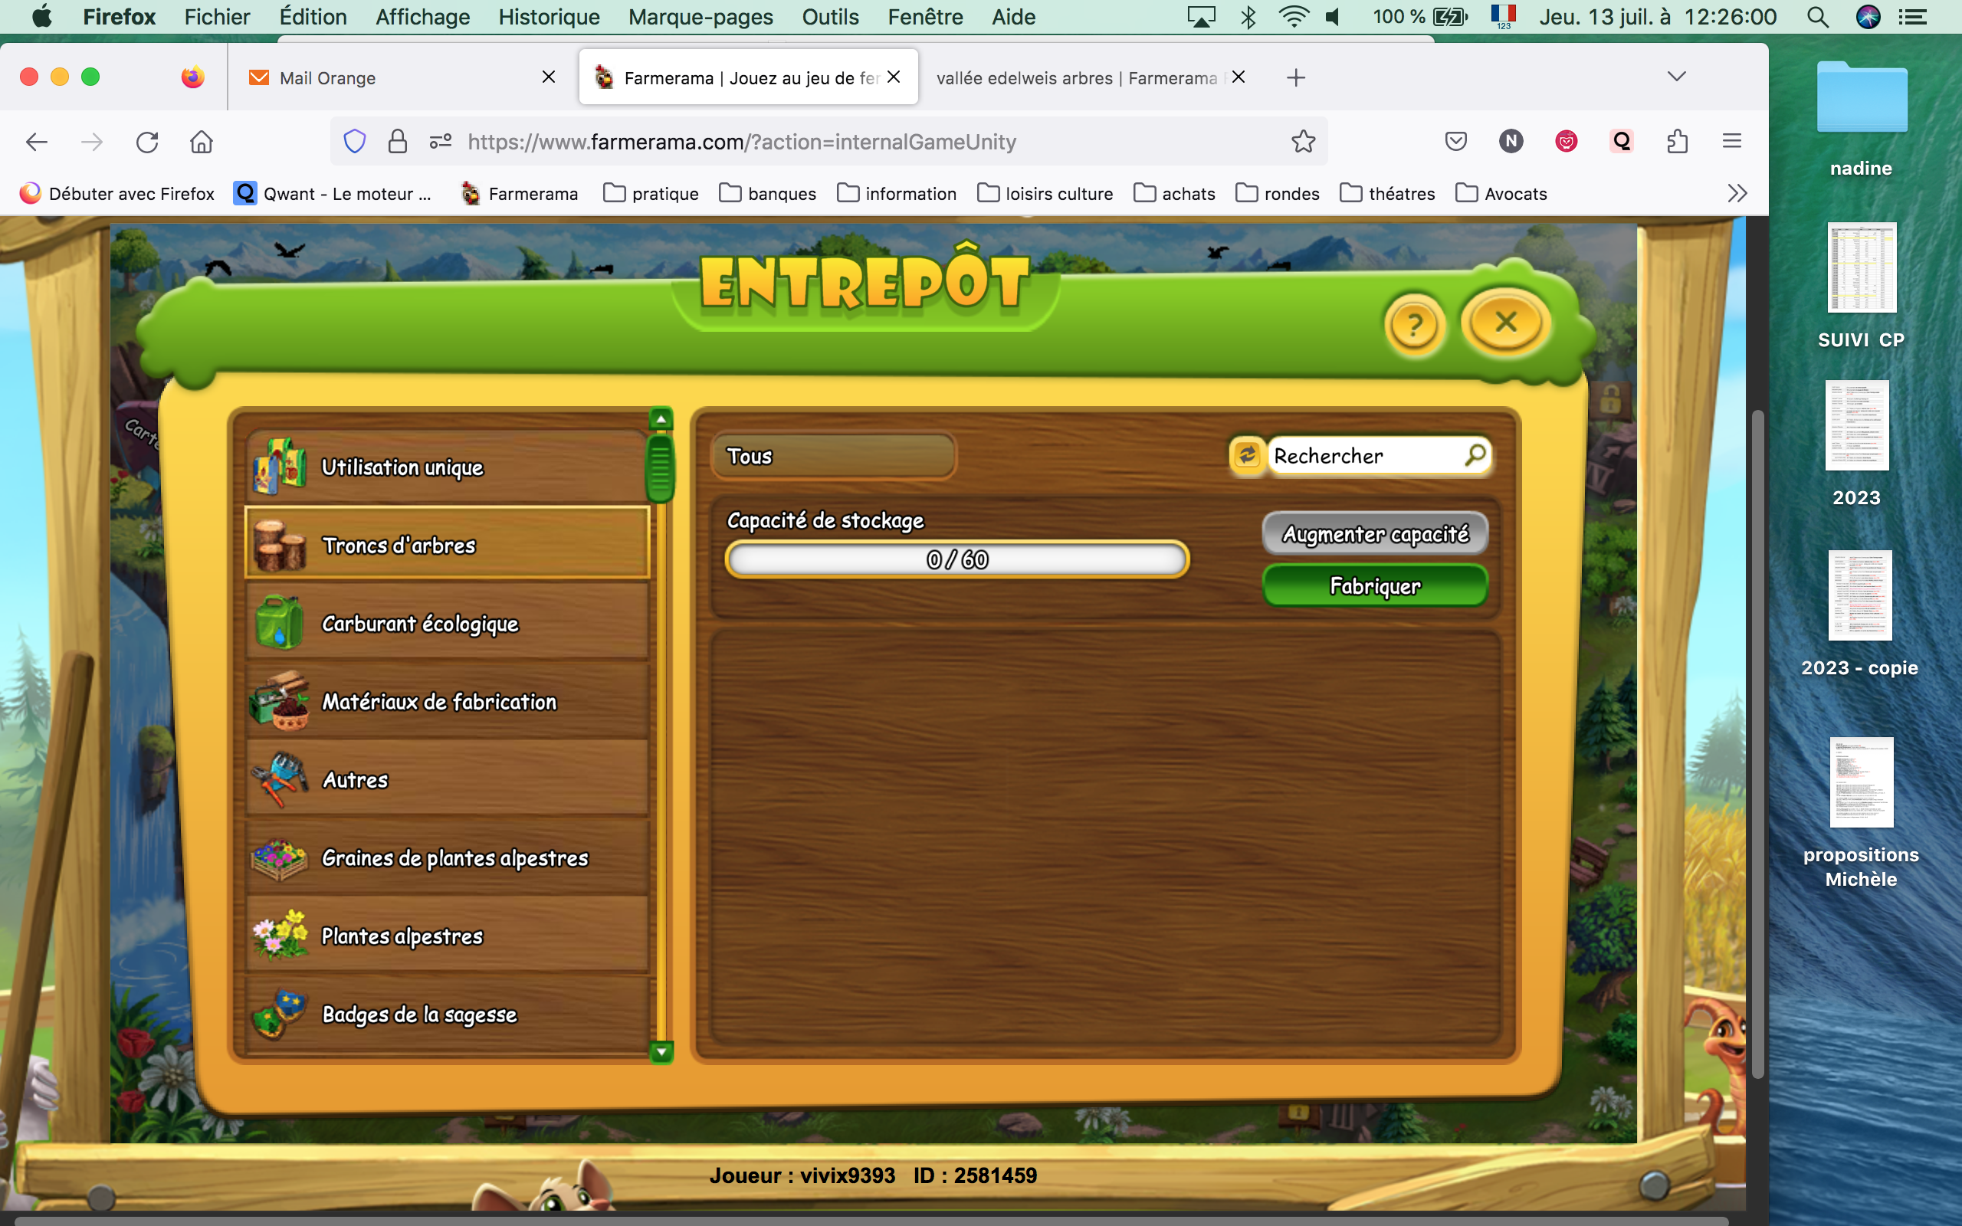Switch to the Mail Orange tab

[402, 78]
